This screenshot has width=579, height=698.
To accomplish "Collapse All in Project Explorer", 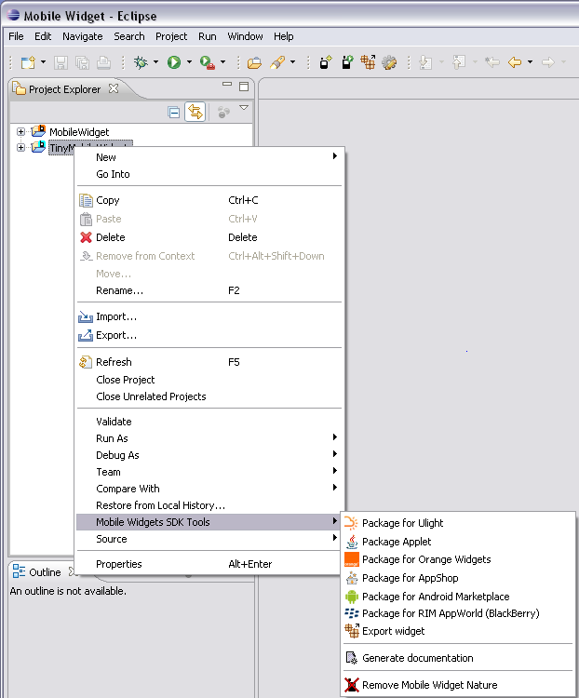I will pyautogui.click(x=174, y=113).
